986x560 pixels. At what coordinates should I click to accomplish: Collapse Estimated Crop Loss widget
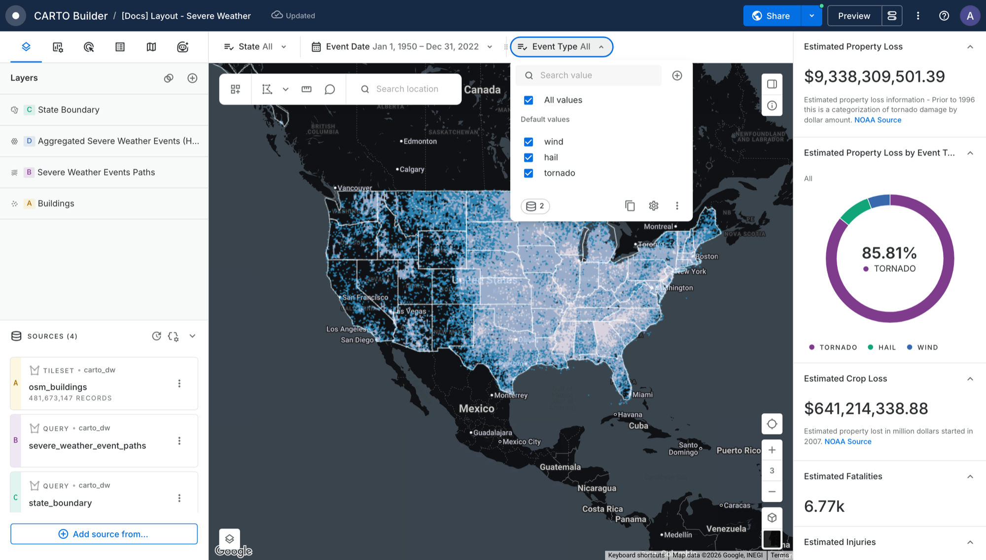pyautogui.click(x=970, y=379)
